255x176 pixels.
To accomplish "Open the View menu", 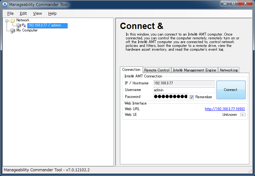I will pyautogui.click(x=38, y=14).
